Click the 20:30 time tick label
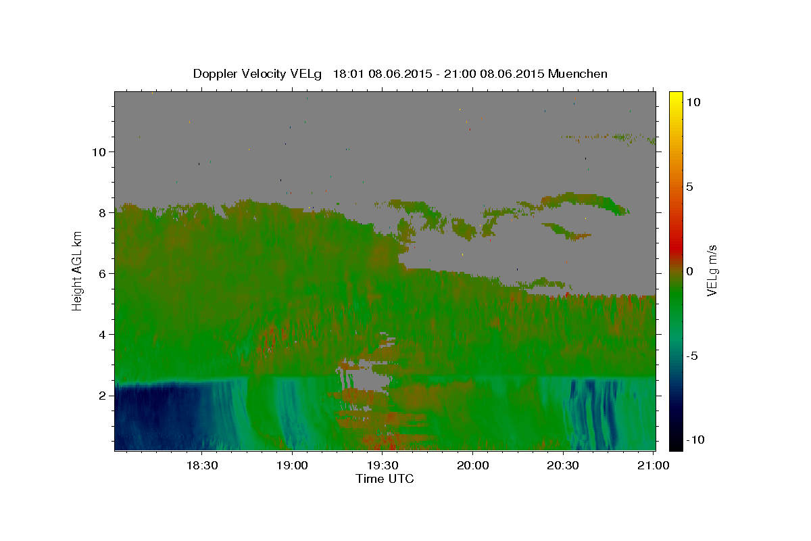Viewport: 811px width, 541px height. coord(564,465)
